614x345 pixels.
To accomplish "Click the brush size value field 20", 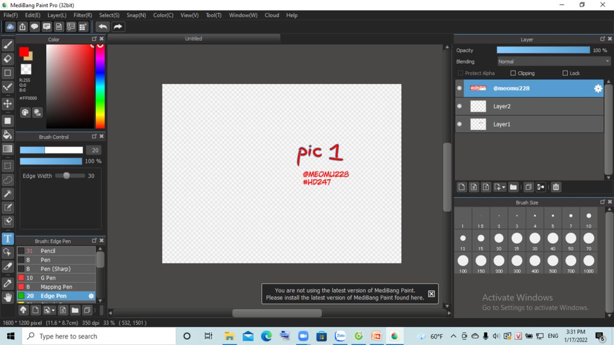I will pyautogui.click(x=94, y=150).
